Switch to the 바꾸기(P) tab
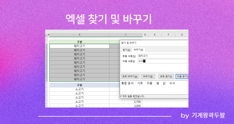The width and height of the screenshot is (234, 124). [x=139, y=50]
